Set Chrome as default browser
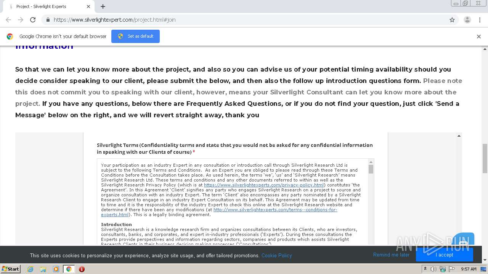The width and height of the screenshot is (488, 274). click(135, 36)
